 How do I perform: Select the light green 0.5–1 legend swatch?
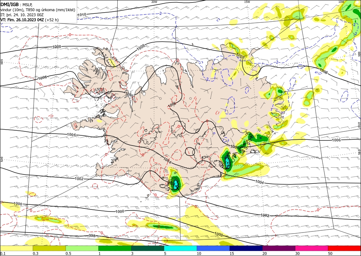tap(82, 248)
